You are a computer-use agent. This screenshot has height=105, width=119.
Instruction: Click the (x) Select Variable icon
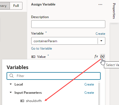102,56
